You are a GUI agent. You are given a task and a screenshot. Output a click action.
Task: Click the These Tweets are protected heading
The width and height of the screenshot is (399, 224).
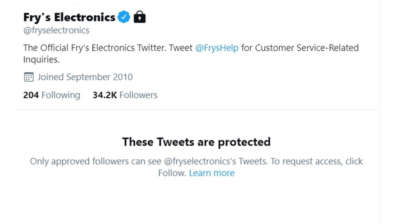pos(196,142)
